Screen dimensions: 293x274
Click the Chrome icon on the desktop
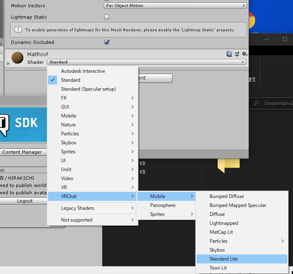(x=252, y=20)
